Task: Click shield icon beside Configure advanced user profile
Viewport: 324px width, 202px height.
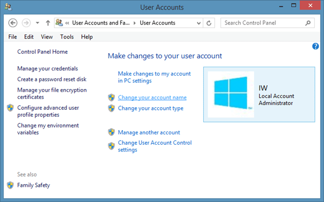Action: coord(10,108)
